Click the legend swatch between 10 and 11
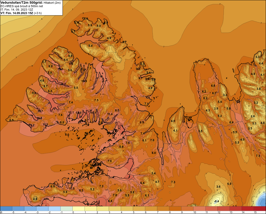 (199, 209)
